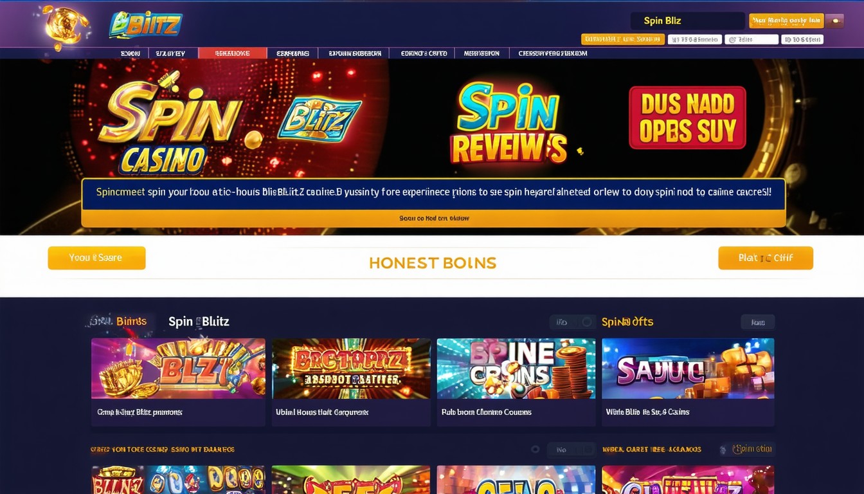Select the red highlighted navigation tab
The width and height of the screenshot is (864, 494).
point(233,53)
